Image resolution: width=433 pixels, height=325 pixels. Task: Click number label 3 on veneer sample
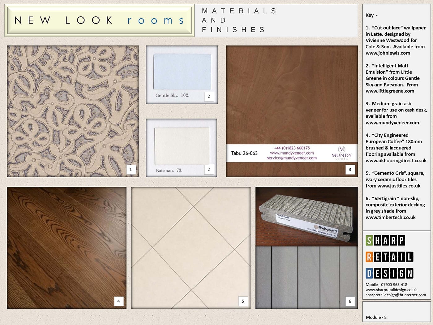(x=350, y=169)
